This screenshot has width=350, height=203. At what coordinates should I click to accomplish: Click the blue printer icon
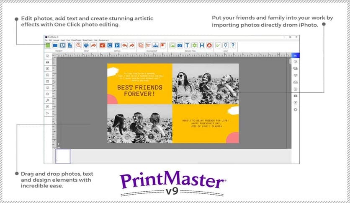[x=86, y=45]
